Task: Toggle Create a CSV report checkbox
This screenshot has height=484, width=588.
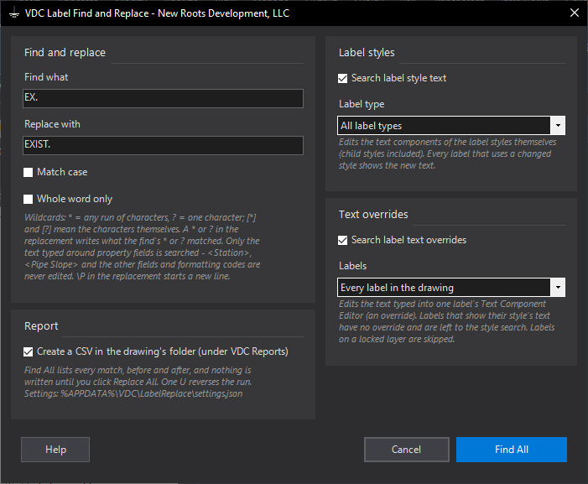Action: click(29, 351)
